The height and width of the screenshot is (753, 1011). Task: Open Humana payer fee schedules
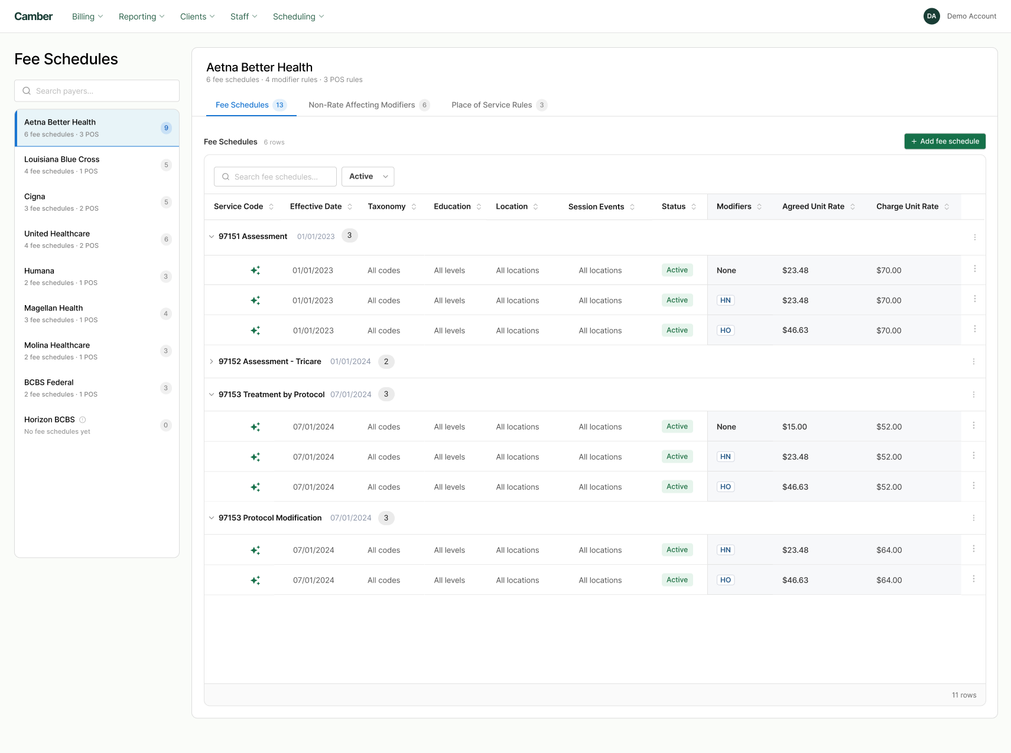[x=97, y=277]
